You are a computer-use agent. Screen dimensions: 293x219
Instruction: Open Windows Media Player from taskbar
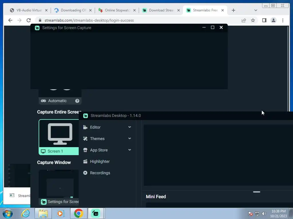point(61,213)
